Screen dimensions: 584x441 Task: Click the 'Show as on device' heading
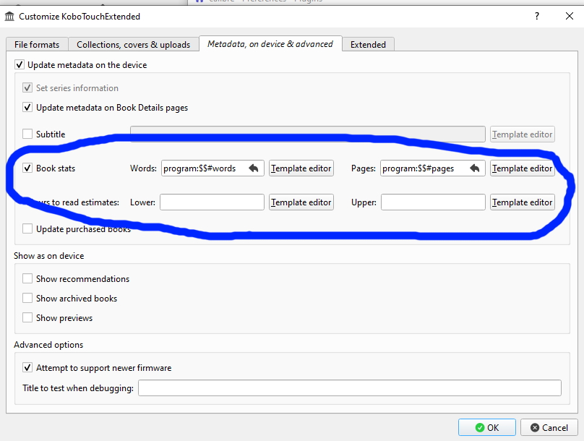click(x=49, y=256)
